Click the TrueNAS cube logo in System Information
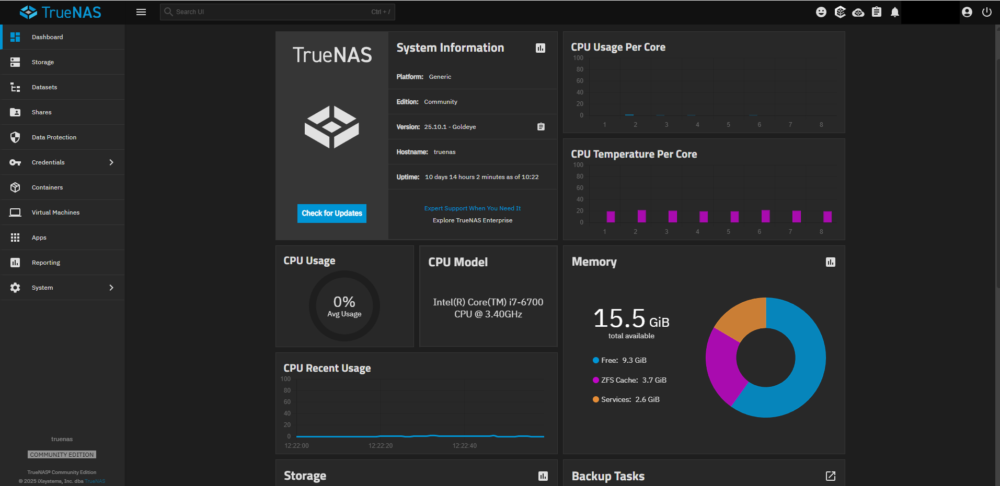Viewport: 1000px width, 486px height. 332,127
